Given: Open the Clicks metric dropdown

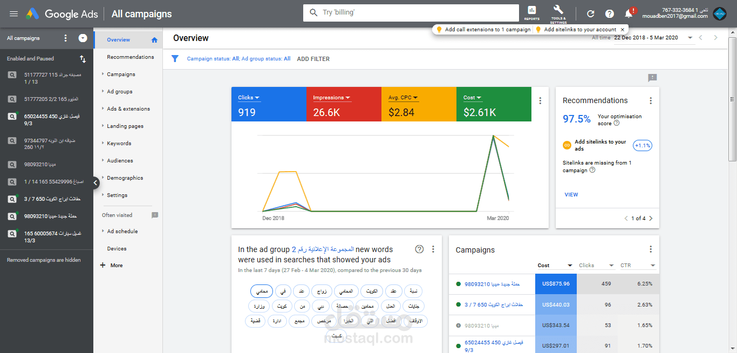Looking at the screenshot, I should (249, 98).
